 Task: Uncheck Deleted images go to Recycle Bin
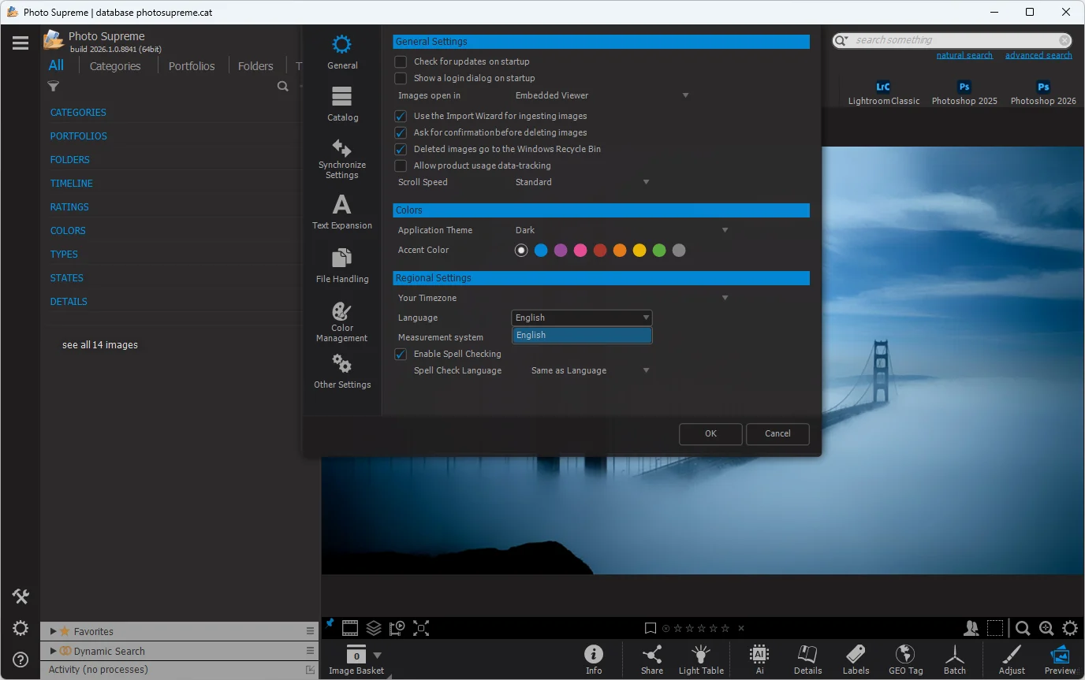pos(401,149)
